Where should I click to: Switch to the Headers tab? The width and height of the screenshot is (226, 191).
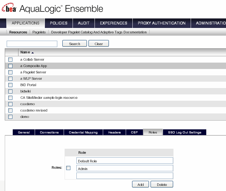pyautogui.click(x=115, y=132)
